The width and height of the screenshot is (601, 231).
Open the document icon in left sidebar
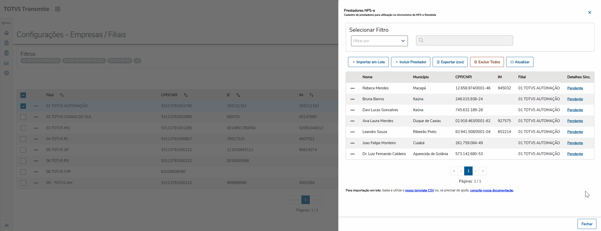(7, 43)
